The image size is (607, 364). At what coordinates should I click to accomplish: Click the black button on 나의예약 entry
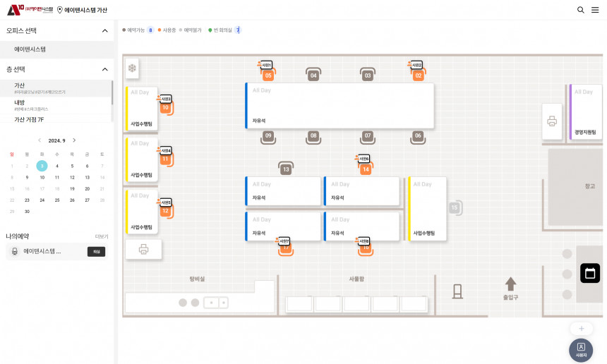coord(96,252)
